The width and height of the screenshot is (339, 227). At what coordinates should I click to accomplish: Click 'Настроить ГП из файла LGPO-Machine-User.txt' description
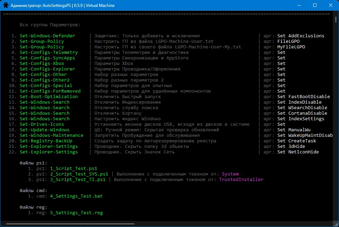[x=154, y=41]
